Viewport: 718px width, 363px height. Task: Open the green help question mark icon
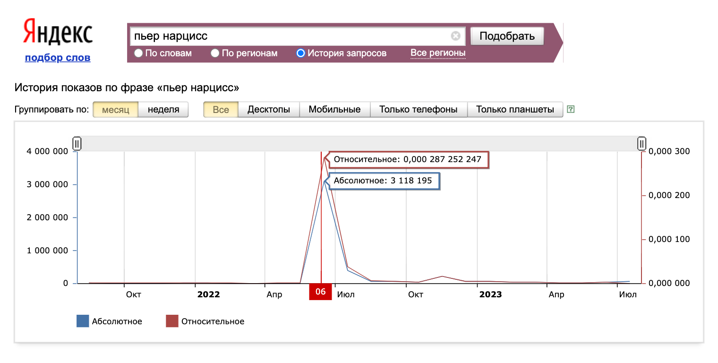[x=571, y=110]
